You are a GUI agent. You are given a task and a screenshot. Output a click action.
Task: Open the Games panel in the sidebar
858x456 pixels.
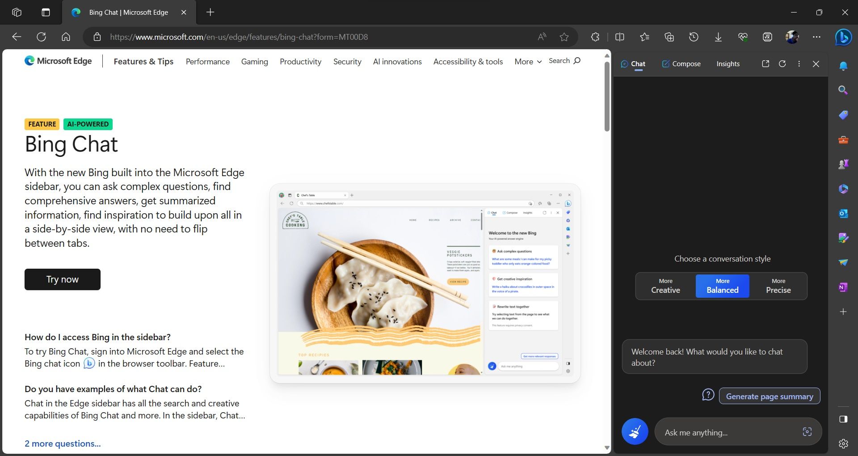[844, 164]
